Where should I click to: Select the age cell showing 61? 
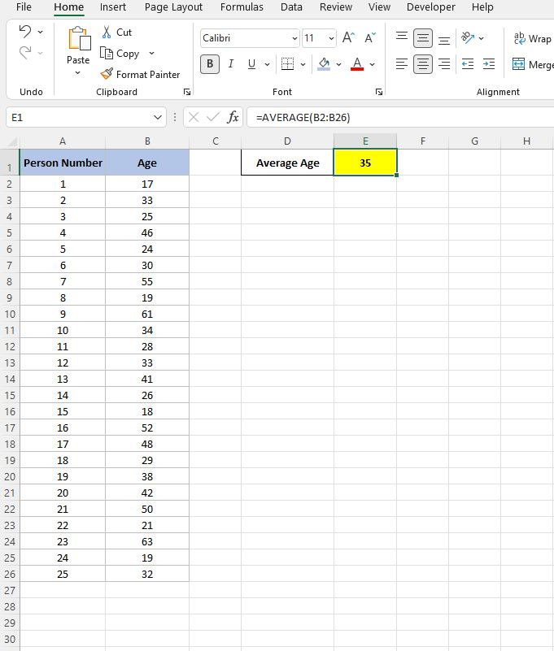(147, 314)
